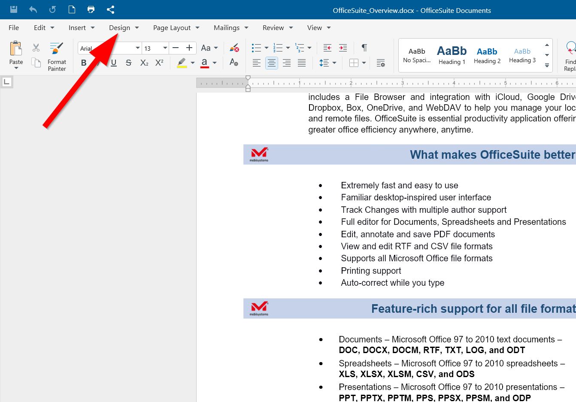Viewport: 576px width, 402px height.
Task: Click the Clear Formatting eraser icon
Action: (x=234, y=48)
